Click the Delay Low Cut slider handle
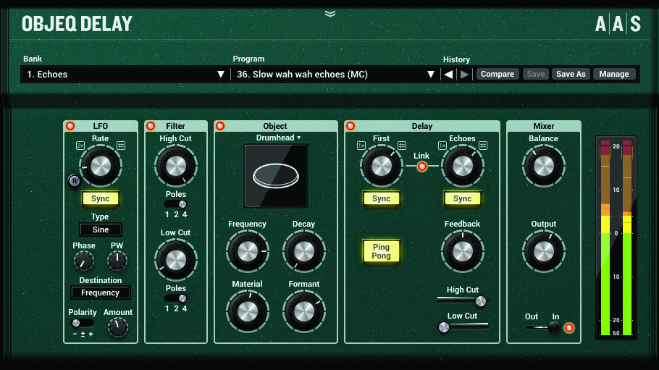The height and width of the screenshot is (370, 659). [x=444, y=327]
